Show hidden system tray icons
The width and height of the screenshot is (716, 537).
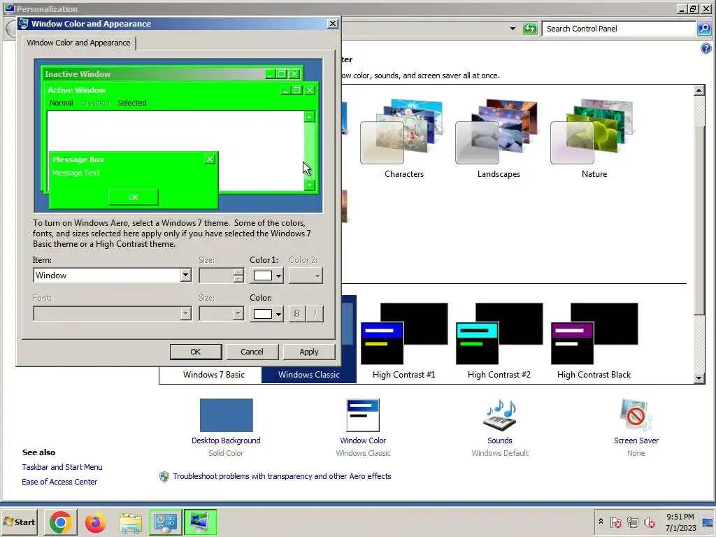[601, 522]
